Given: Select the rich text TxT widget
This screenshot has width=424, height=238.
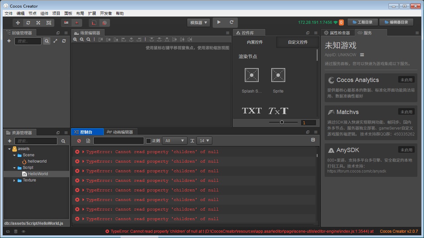Looking at the screenshot, I should pyautogui.click(x=278, y=111).
